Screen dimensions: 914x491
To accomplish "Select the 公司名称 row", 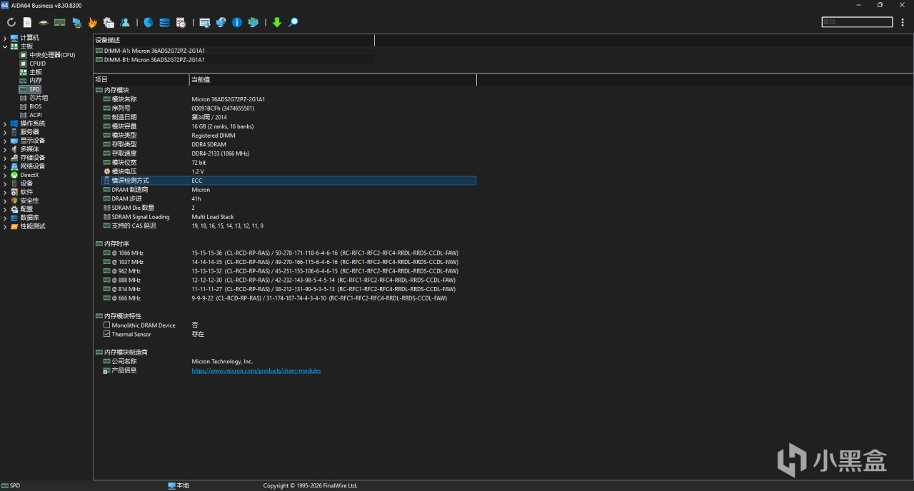I will (289, 361).
